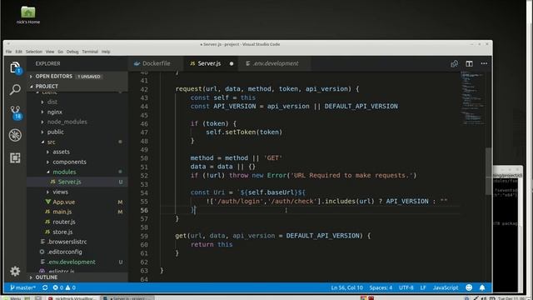The height and width of the screenshot is (300, 533).
Task: Split the editor with split icon
Action: click(x=469, y=63)
